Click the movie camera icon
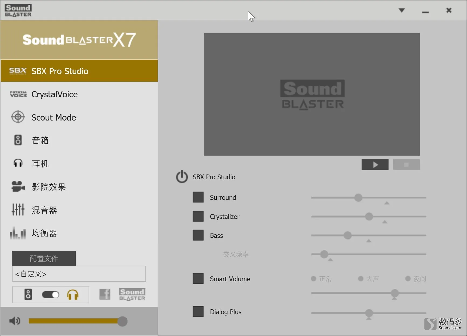The image size is (467, 336). click(18, 186)
